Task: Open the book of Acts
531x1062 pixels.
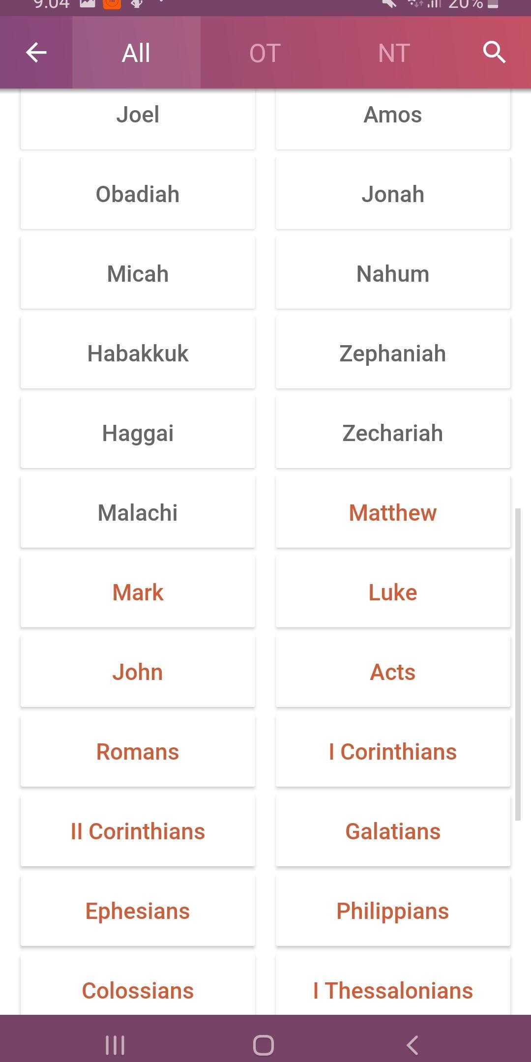Action: (393, 672)
